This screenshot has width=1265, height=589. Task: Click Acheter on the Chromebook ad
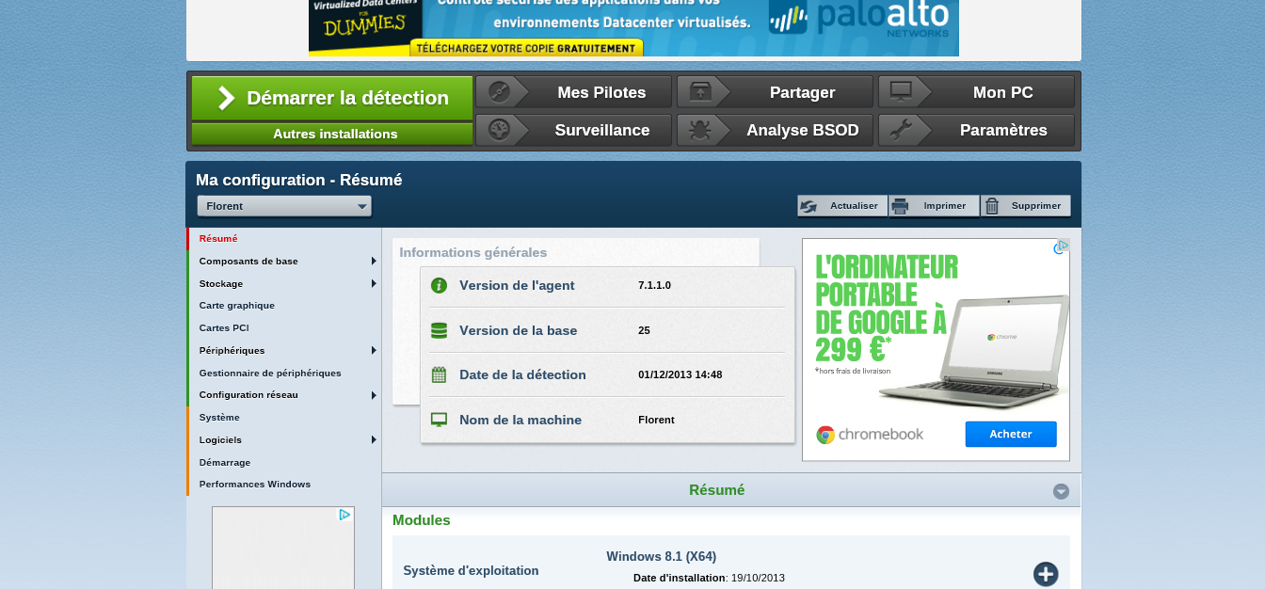(1011, 434)
